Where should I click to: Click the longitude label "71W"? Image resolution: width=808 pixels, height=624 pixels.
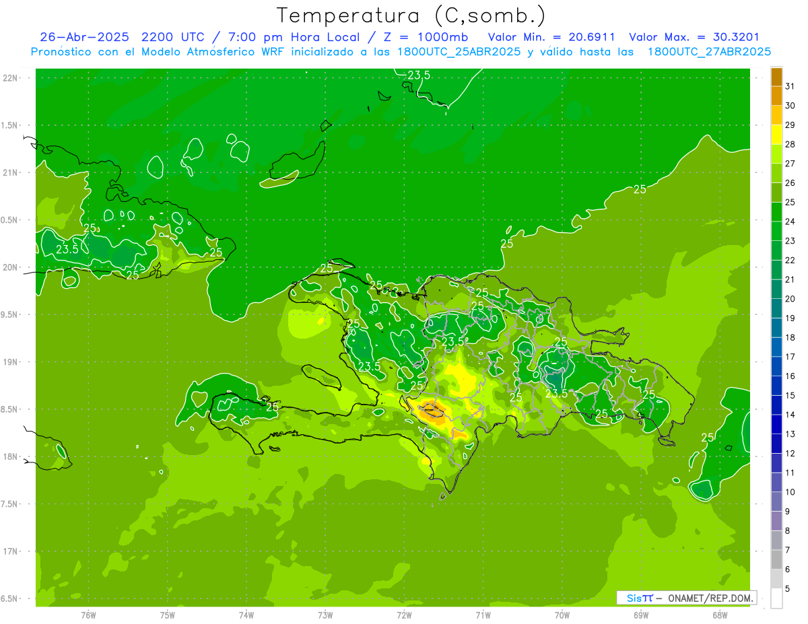[x=483, y=615]
